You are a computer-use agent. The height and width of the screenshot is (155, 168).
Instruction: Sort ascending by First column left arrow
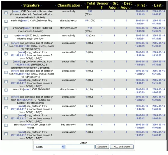point(136,6)
